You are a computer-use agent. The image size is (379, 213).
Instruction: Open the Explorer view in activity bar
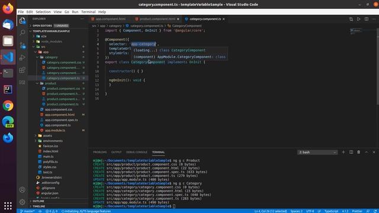(x=23, y=21)
